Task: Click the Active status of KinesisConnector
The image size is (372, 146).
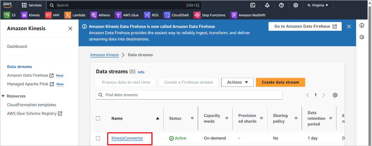Action: (178, 138)
